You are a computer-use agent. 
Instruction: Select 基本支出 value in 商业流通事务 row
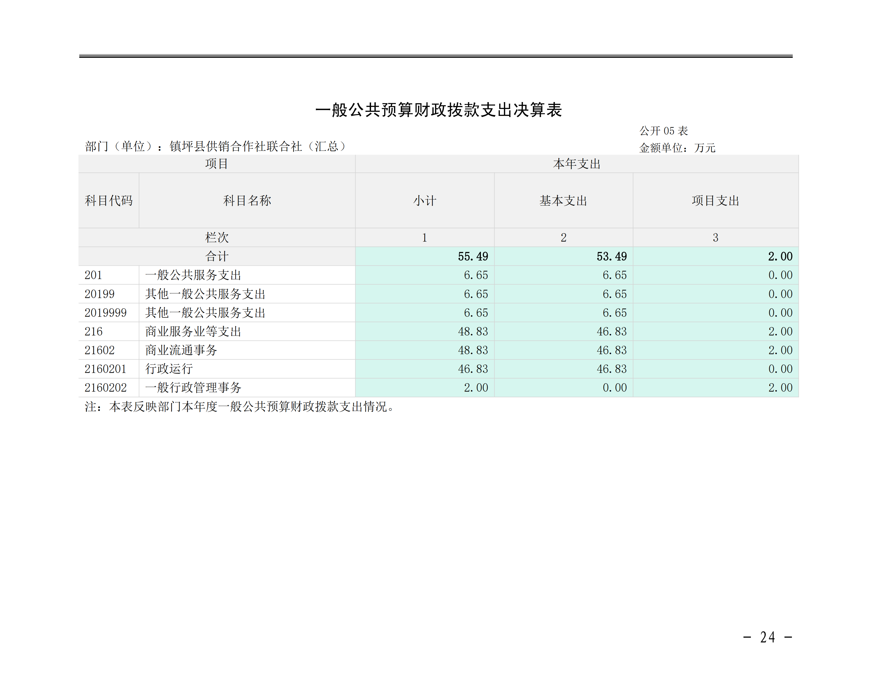[563, 350]
